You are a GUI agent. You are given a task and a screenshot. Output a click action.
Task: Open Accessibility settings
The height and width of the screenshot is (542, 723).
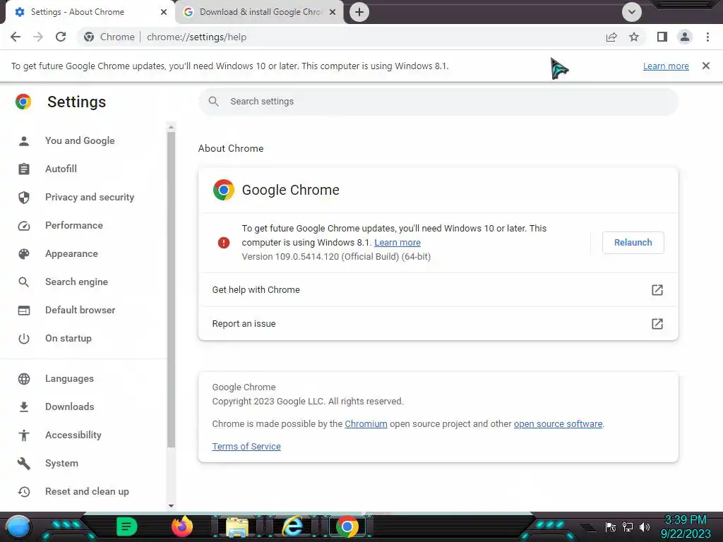[73, 435]
